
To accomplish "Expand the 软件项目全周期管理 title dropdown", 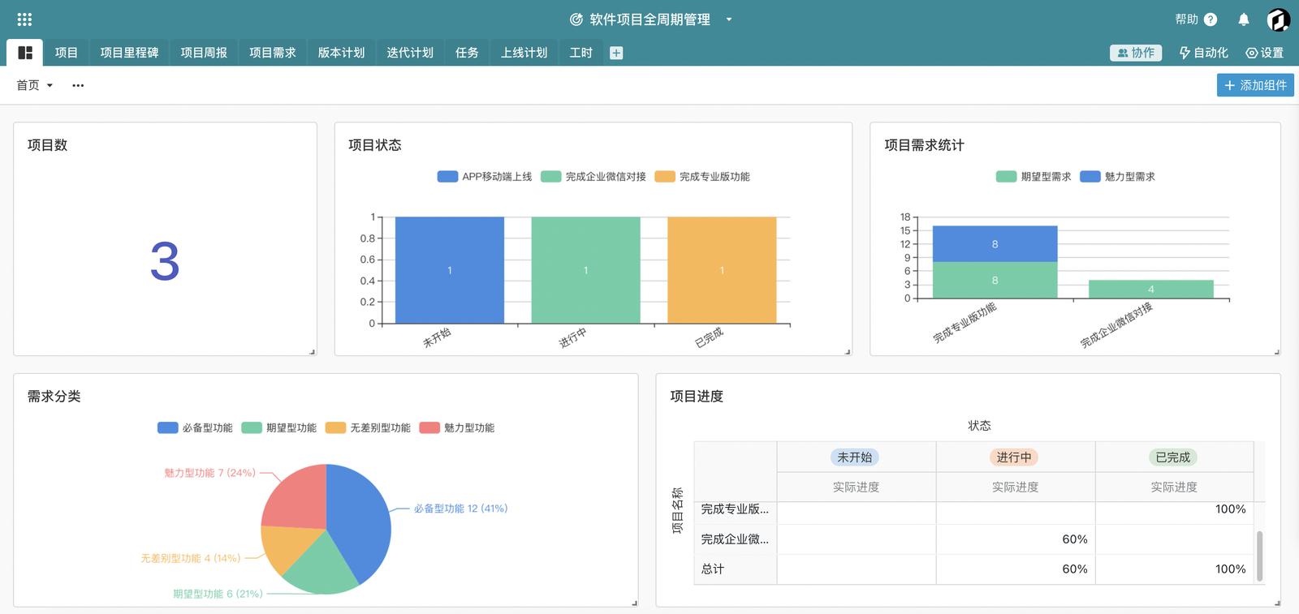I will 728,19.
